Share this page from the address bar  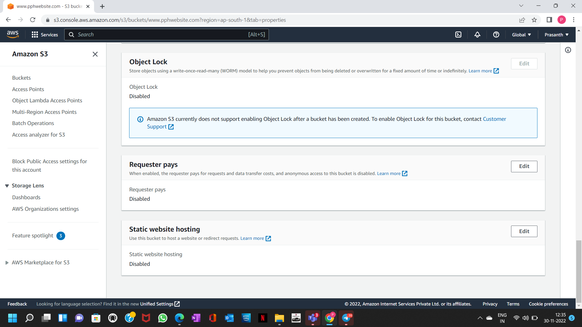522,20
